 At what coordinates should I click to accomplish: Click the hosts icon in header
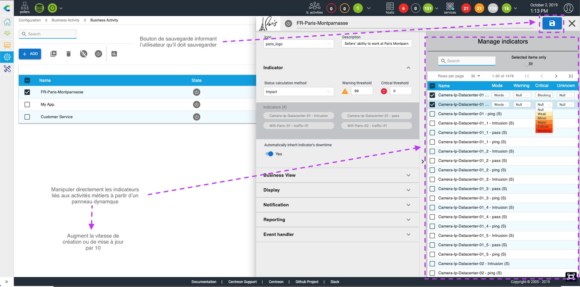[x=390, y=8]
